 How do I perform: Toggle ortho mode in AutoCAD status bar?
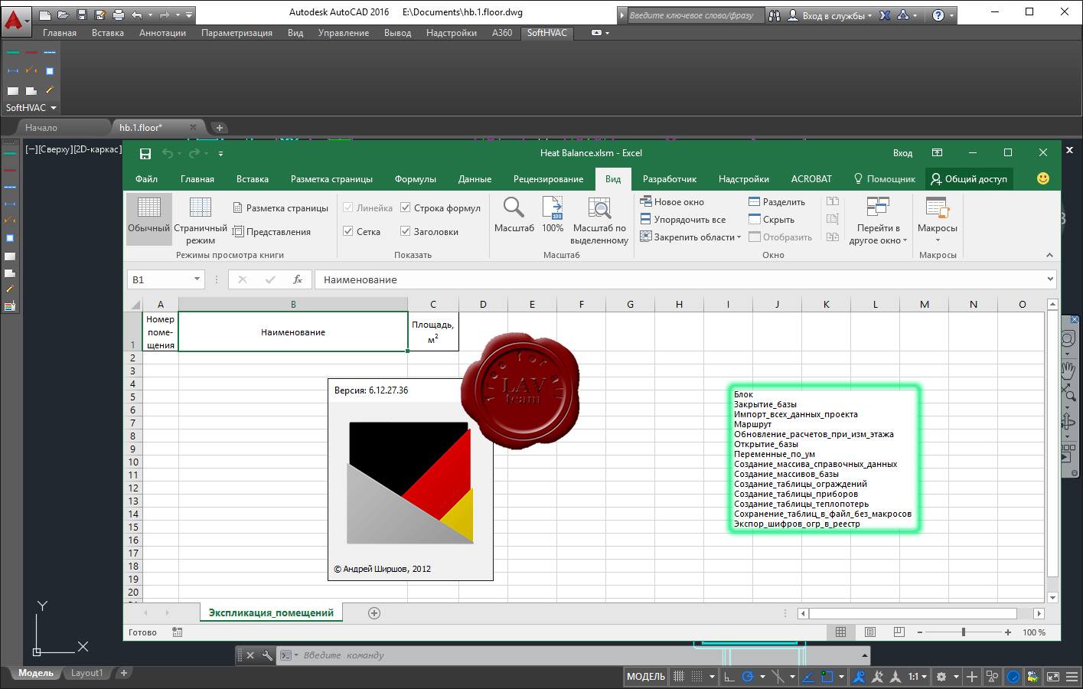click(729, 677)
